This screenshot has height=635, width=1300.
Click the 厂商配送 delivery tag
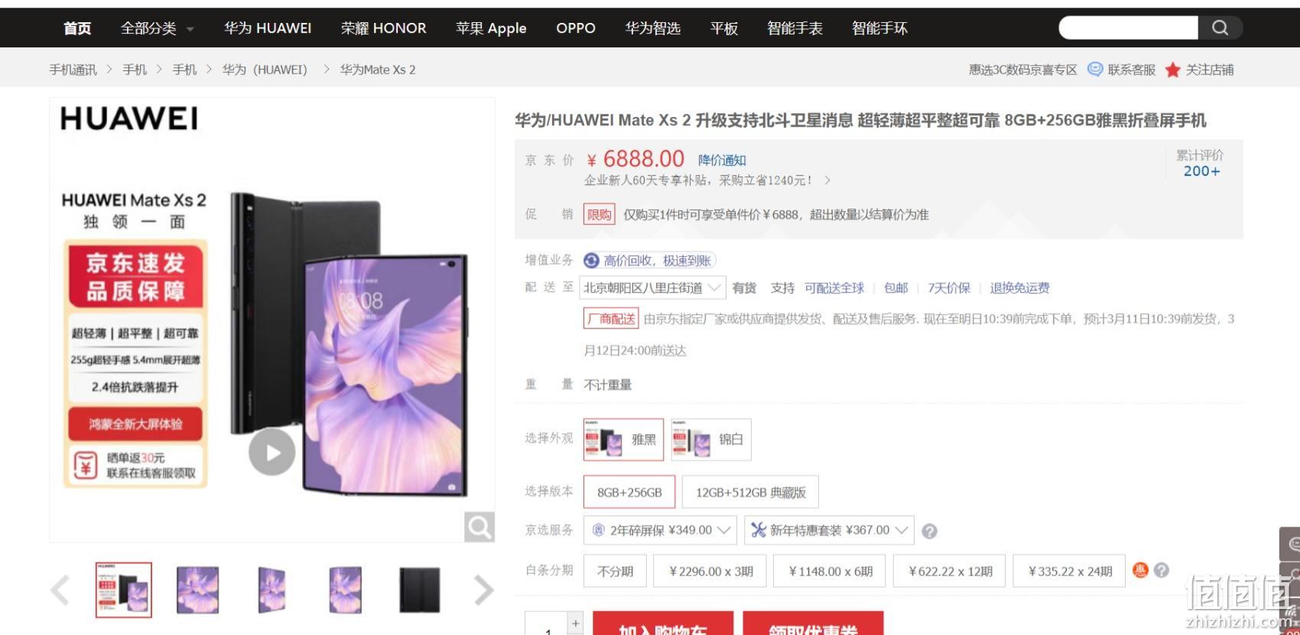(611, 319)
